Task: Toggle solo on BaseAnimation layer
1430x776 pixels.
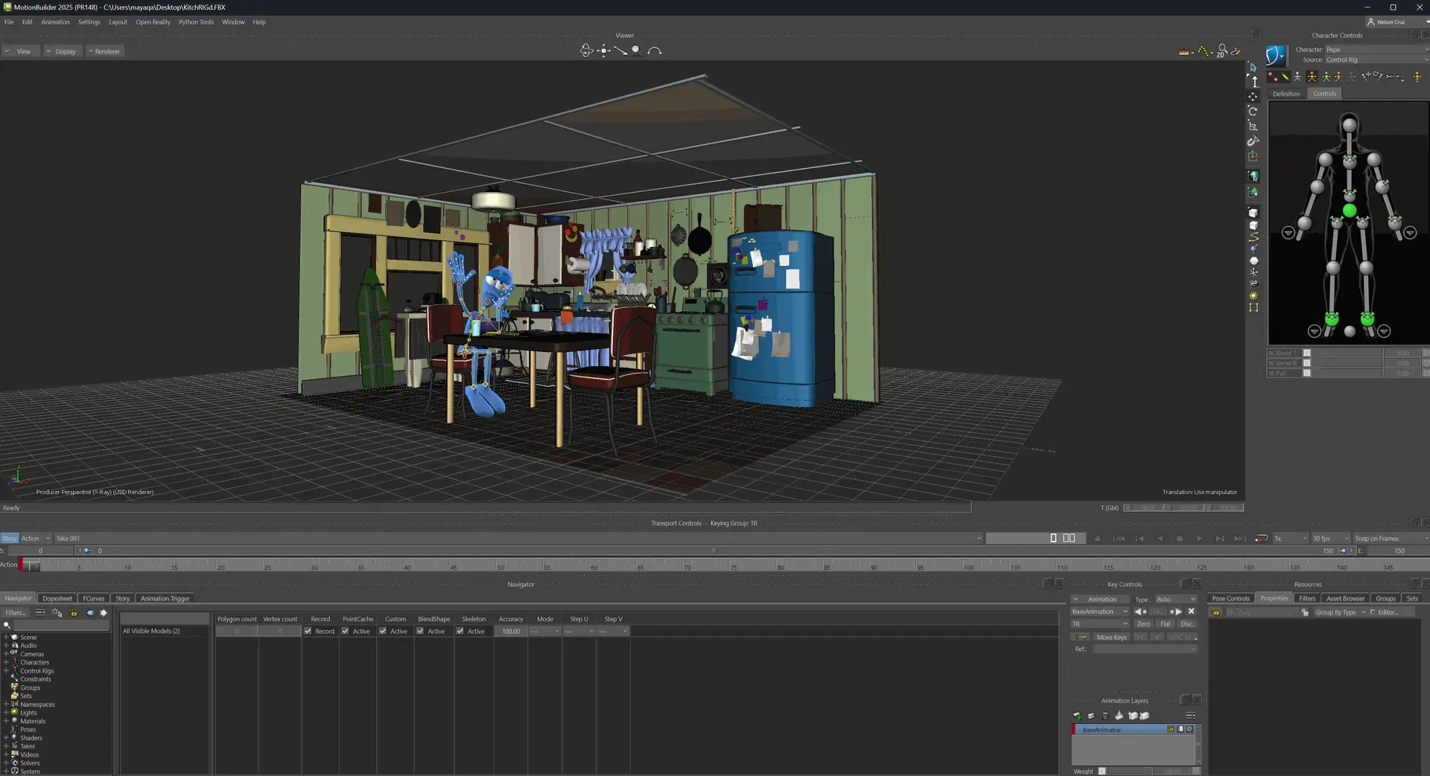Action: 1180,730
